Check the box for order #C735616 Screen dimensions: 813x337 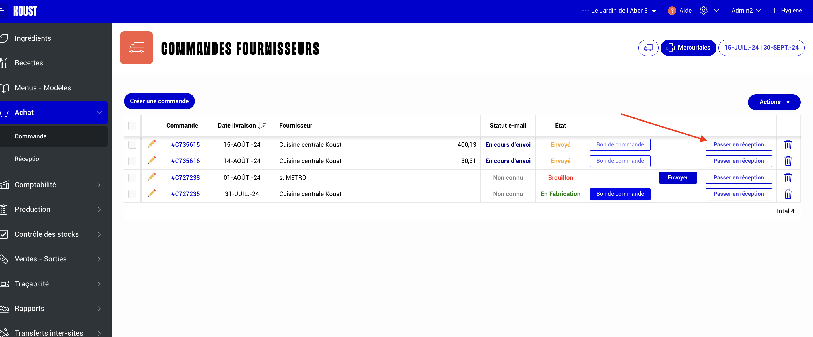(x=132, y=161)
